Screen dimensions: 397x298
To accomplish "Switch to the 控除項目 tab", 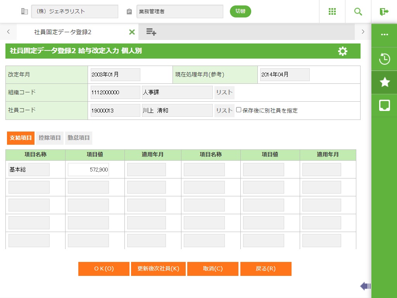I will [50, 138].
